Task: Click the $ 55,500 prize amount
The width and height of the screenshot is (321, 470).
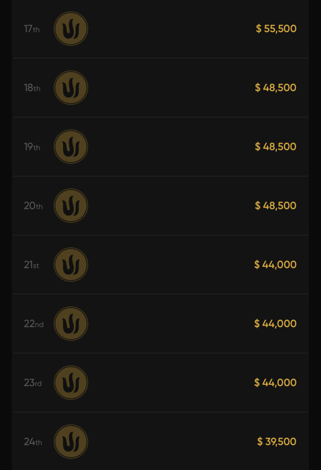Action: click(x=276, y=29)
